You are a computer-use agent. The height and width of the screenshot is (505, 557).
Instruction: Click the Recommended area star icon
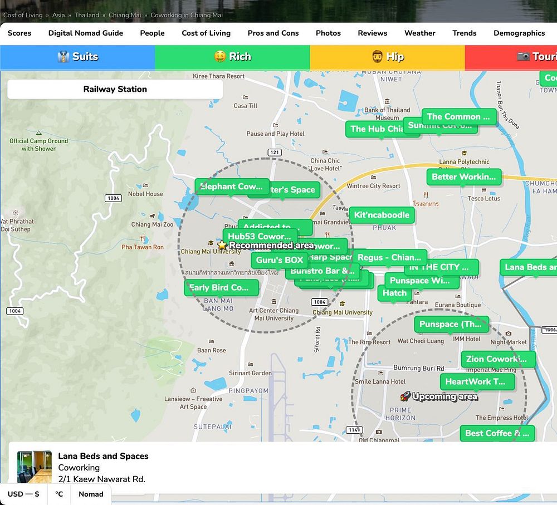coord(222,245)
